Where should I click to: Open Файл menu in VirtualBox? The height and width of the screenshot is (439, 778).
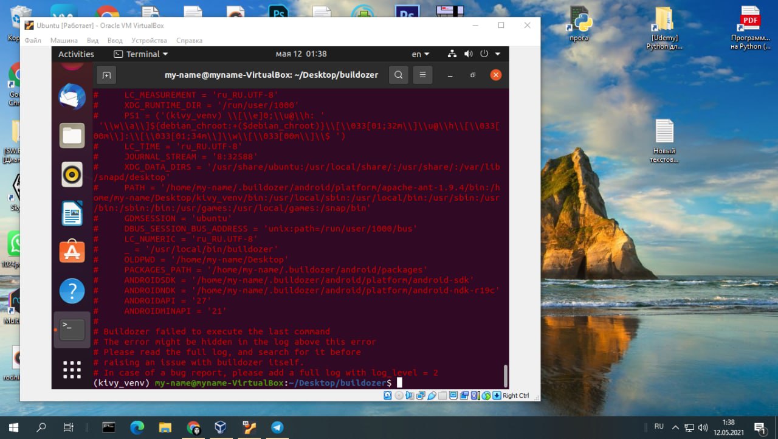33,40
